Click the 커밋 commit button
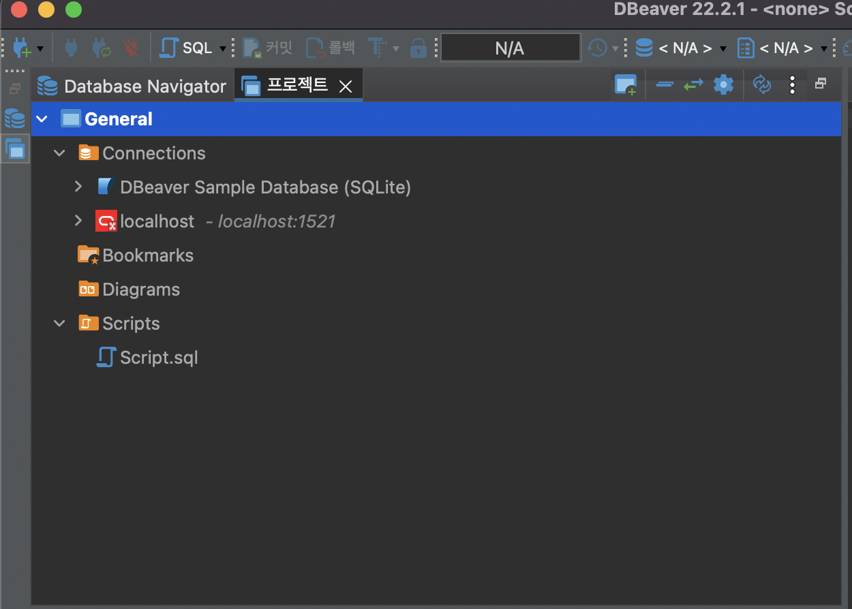Viewport: 852px width, 609px height. 268,48
